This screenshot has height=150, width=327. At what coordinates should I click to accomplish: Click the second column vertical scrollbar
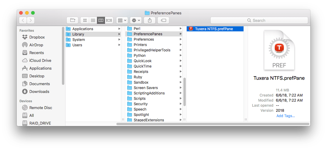click(184, 92)
